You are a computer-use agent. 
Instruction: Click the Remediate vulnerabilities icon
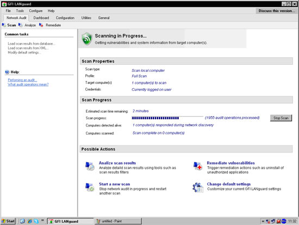pyautogui.click(x=198, y=166)
